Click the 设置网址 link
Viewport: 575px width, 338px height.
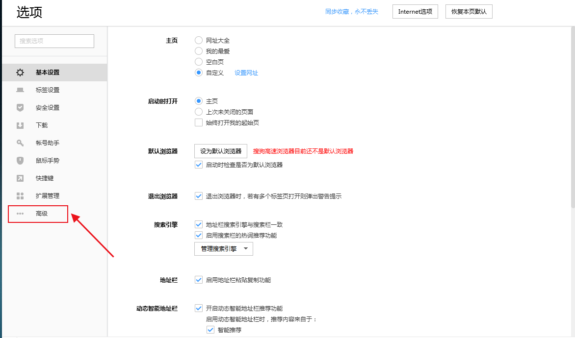pos(246,73)
